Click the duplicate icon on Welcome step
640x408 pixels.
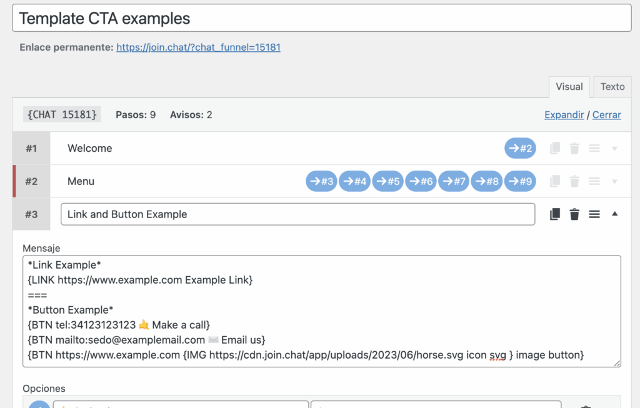(554, 148)
